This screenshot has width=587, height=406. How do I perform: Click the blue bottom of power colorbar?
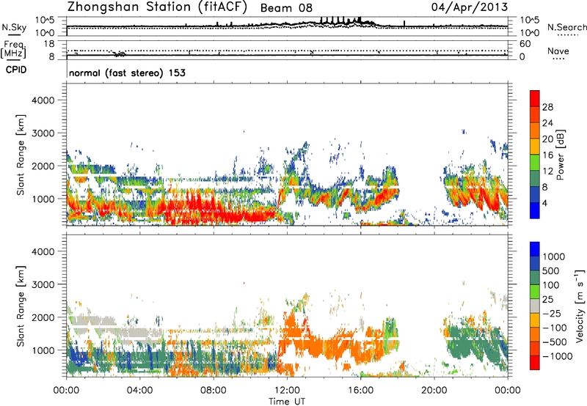pyautogui.click(x=535, y=210)
